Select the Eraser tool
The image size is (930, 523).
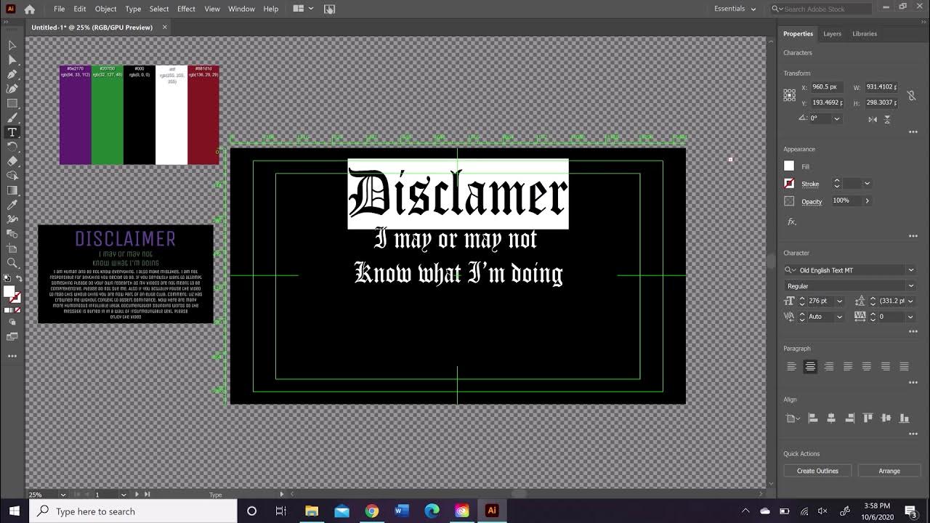click(x=12, y=161)
